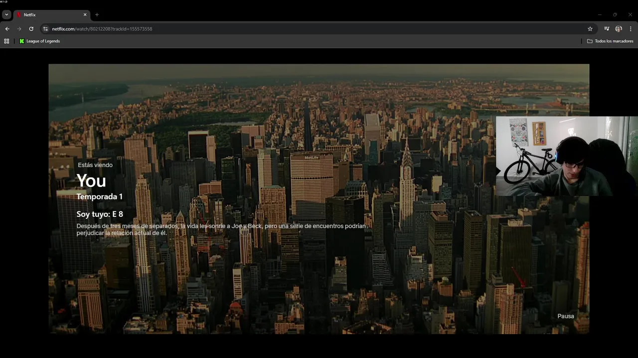
Task: Select the Netflix tab
Action: (x=51, y=15)
